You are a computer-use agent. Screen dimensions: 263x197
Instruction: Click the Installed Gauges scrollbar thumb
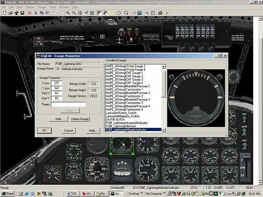(163, 84)
